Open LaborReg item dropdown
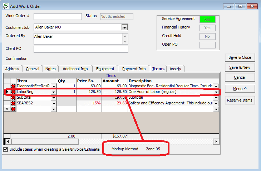The image size is (261, 171). point(54,92)
